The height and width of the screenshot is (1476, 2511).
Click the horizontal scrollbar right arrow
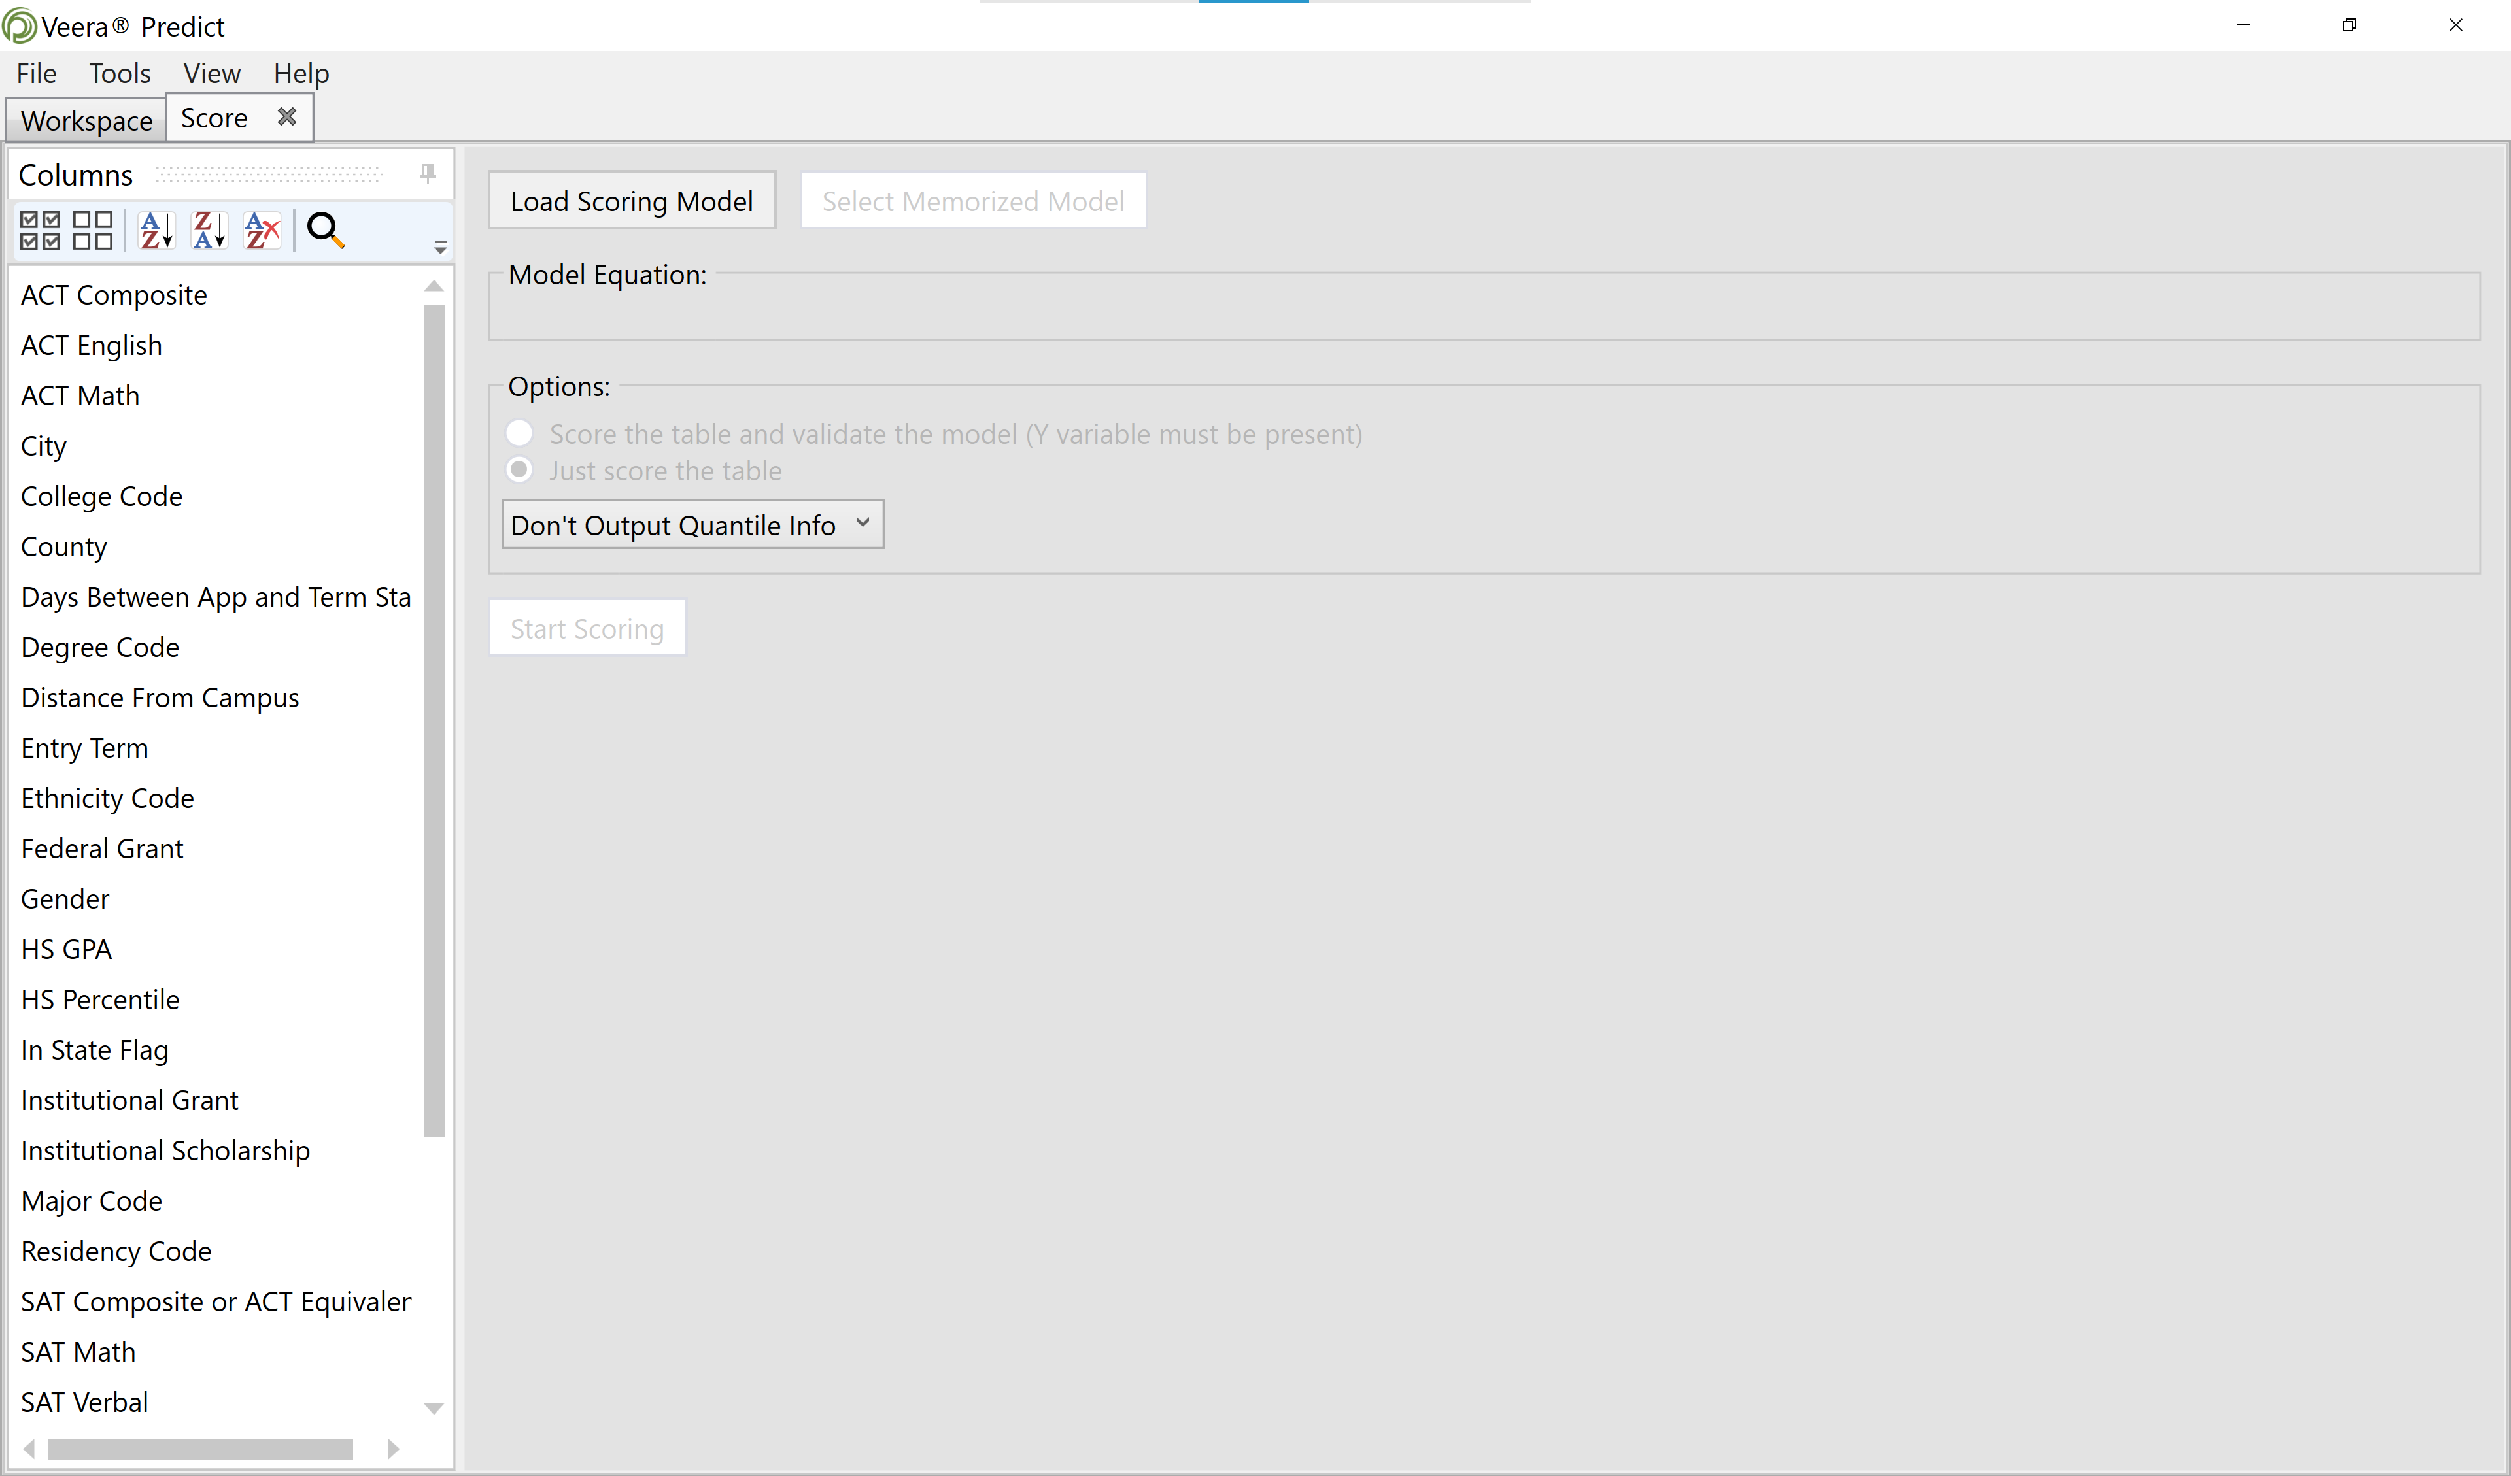click(x=392, y=1448)
